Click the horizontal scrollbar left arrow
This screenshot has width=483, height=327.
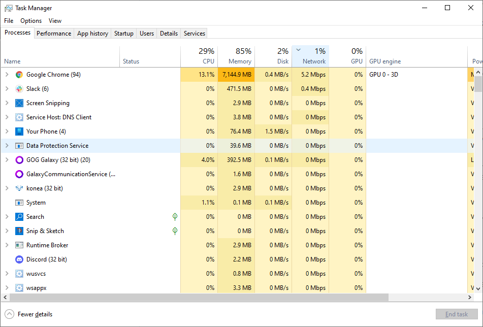coord(5,298)
